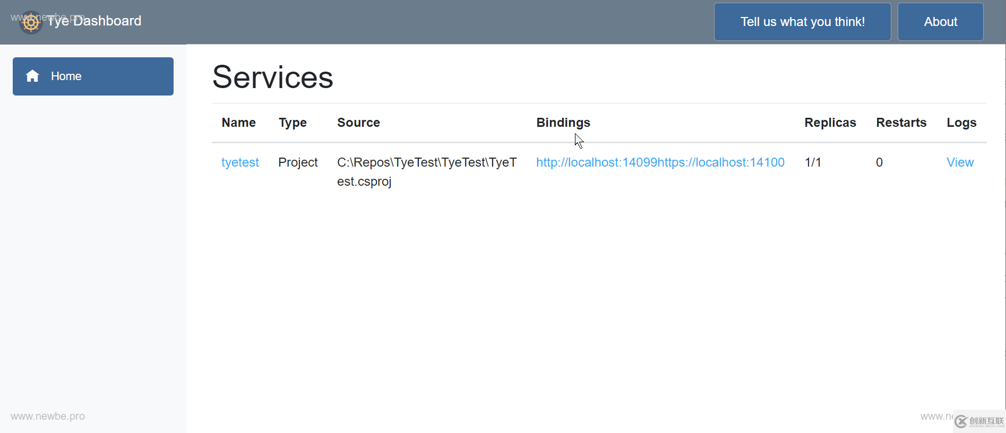View logs for the tyetest service
1006x433 pixels.
[960, 162]
